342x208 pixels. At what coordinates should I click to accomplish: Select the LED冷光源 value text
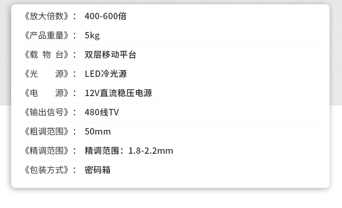coord(106,74)
